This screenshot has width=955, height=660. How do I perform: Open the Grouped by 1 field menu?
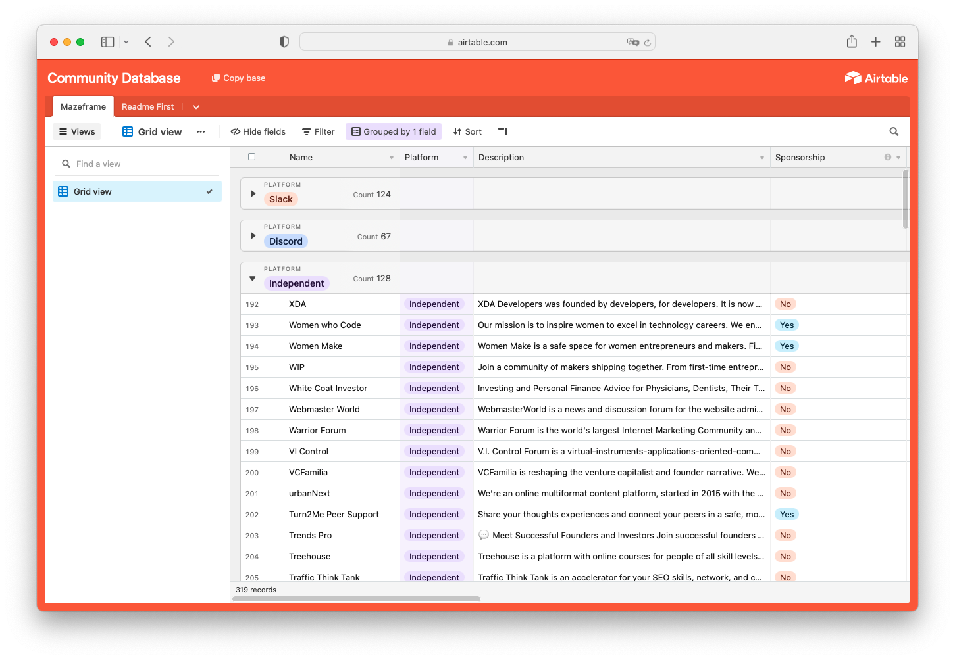[394, 131]
